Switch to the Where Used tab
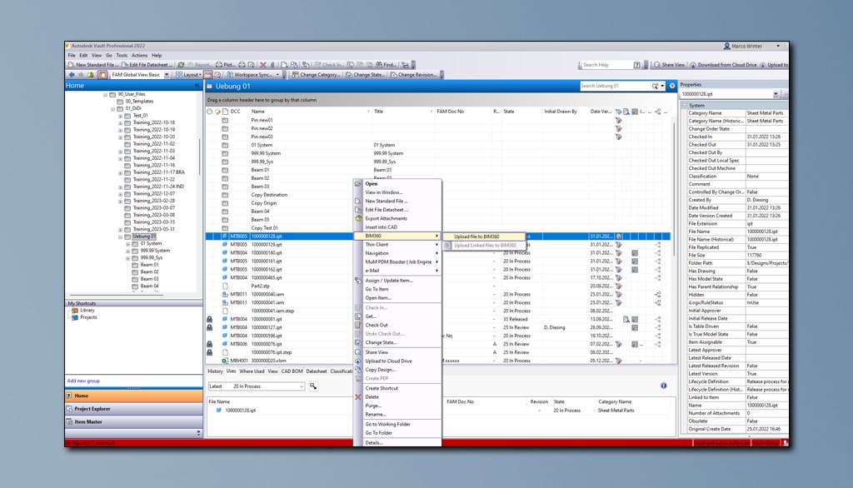Screen dimensions: 853x488 click(252, 371)
